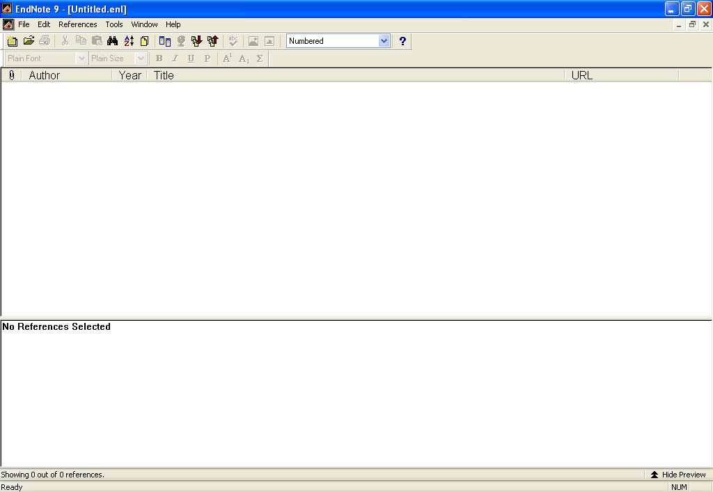Screen dimensions: 713x492
Task: Click the grayed-out globe icon
Action: click(x=181, y=41)
